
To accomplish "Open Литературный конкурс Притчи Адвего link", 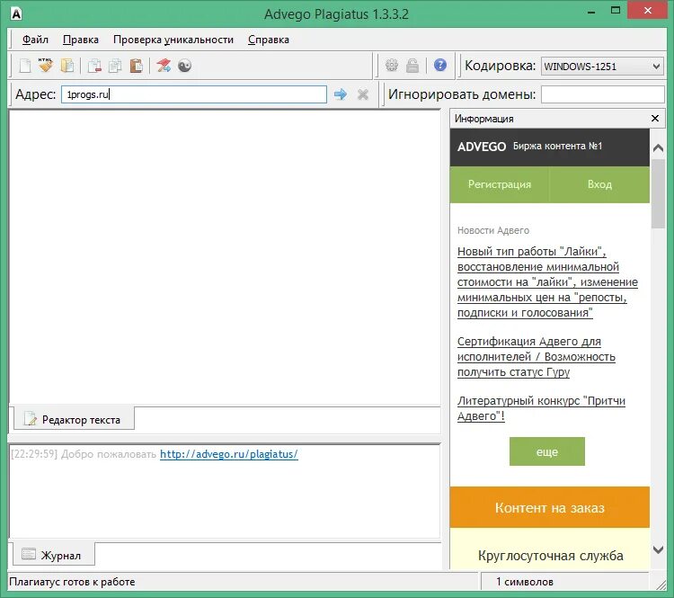I will point(541,408).
